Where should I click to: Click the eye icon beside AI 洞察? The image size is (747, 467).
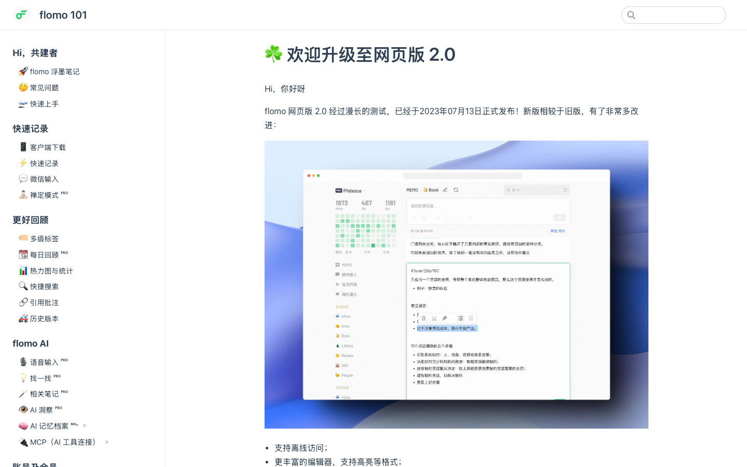tap(23, 410)
